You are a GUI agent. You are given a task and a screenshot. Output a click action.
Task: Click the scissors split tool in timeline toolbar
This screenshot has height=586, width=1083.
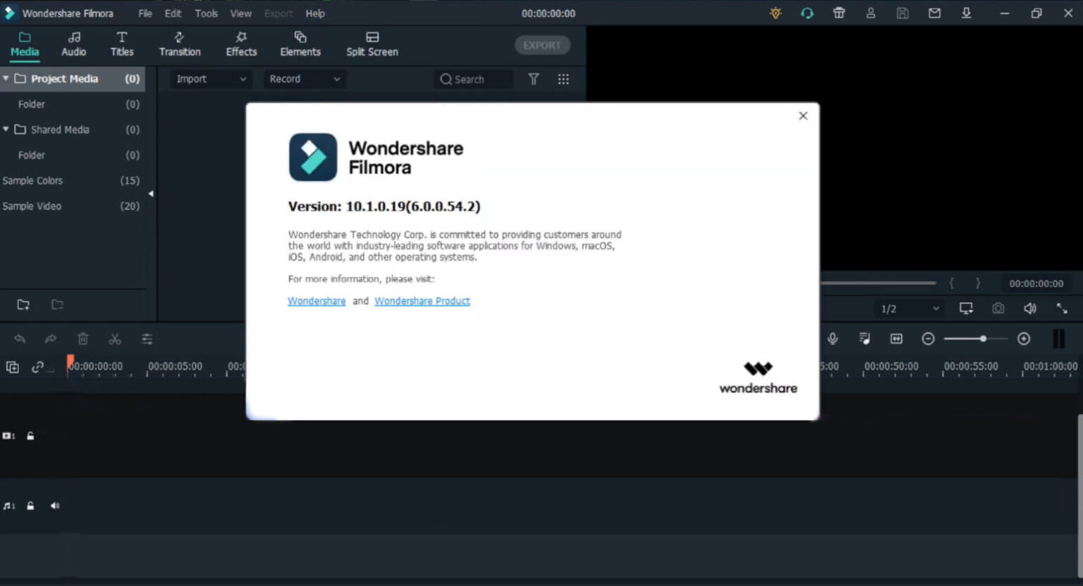coord(115,339)
